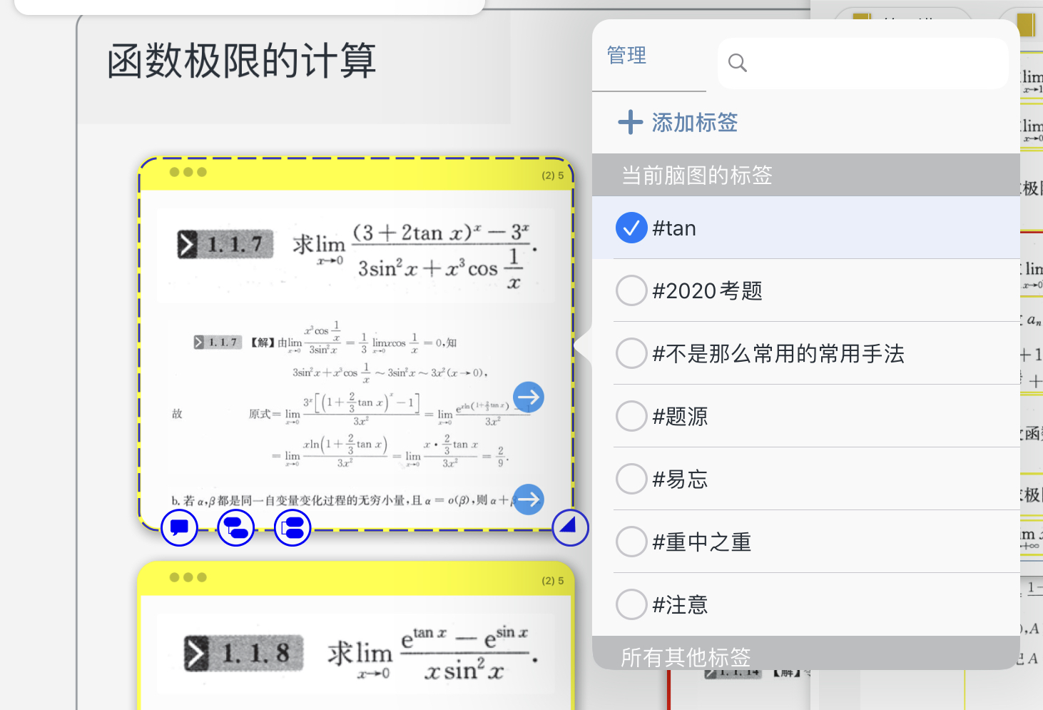
Task: Enable the #不是那么常用的常用手法 tag
Action: [x=631, y=353]
